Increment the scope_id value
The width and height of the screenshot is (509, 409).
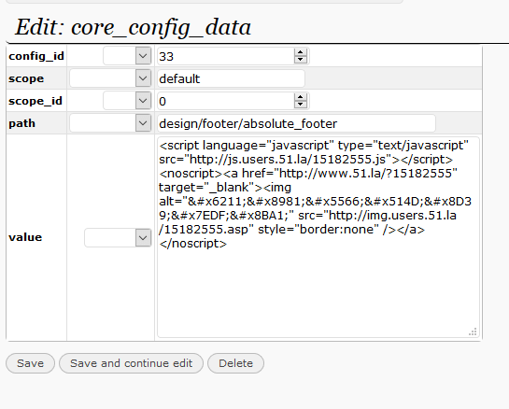coord(301,97)
